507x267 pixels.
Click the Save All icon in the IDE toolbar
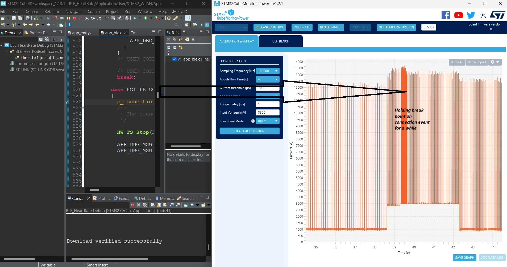[x=20, y=18]
